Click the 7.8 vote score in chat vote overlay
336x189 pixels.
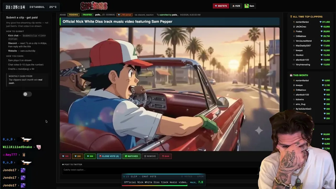tap(201, 182)
